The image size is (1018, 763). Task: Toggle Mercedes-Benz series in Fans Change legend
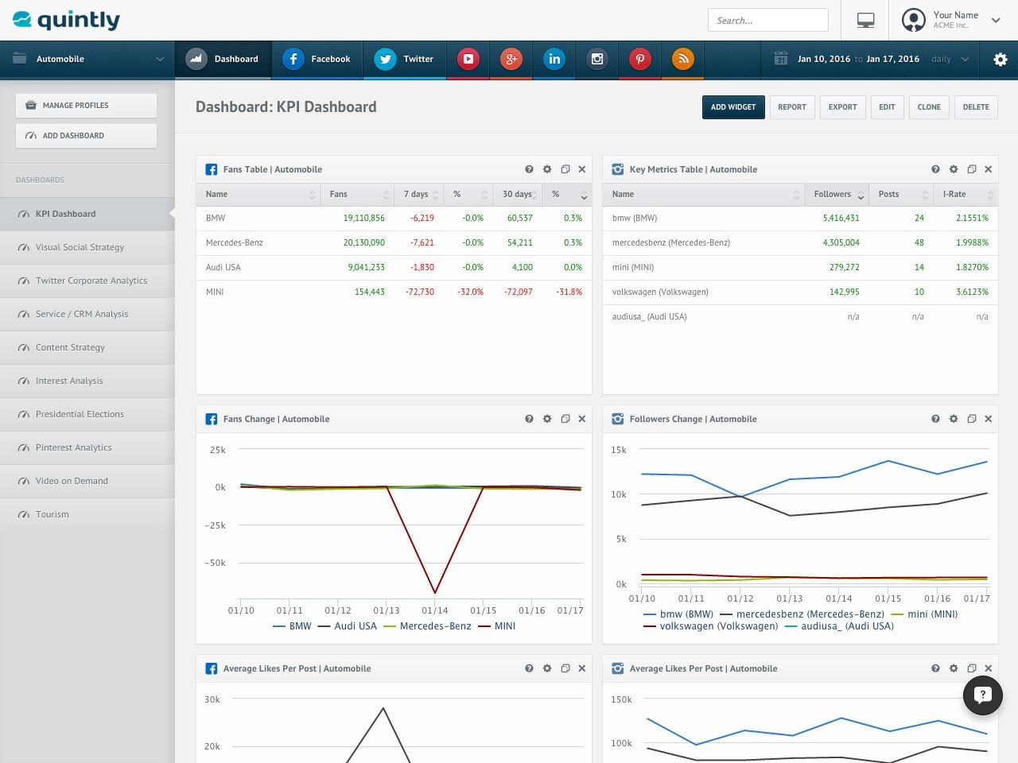point(427,626)
